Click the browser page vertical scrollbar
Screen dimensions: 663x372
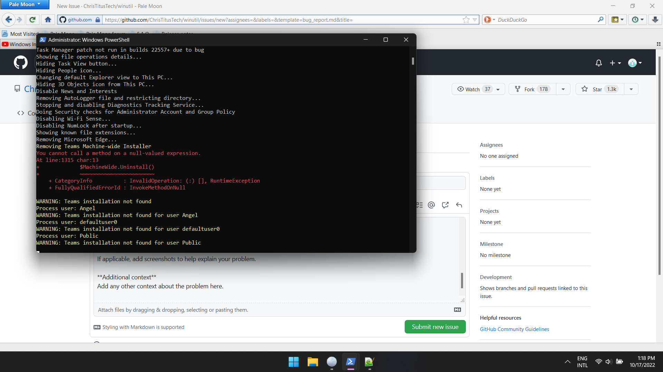659,165
